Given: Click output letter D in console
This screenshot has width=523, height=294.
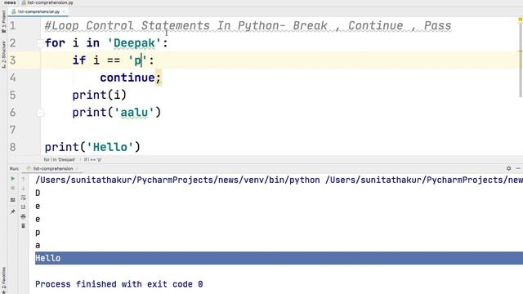Looking at the screenshot, I should pos(38,193).
